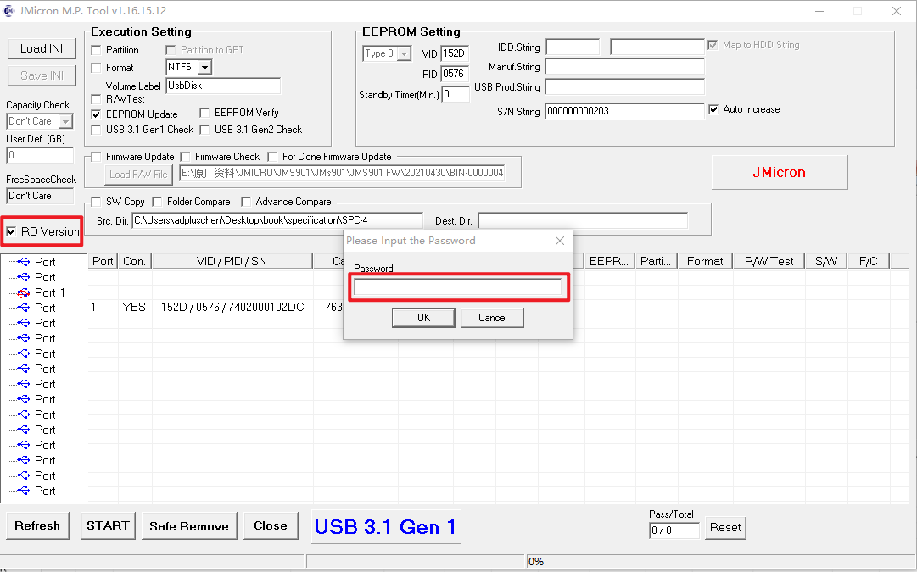Click the USB 3.1 Gen 1 status label
917x572 pixels.
(385, 527)
